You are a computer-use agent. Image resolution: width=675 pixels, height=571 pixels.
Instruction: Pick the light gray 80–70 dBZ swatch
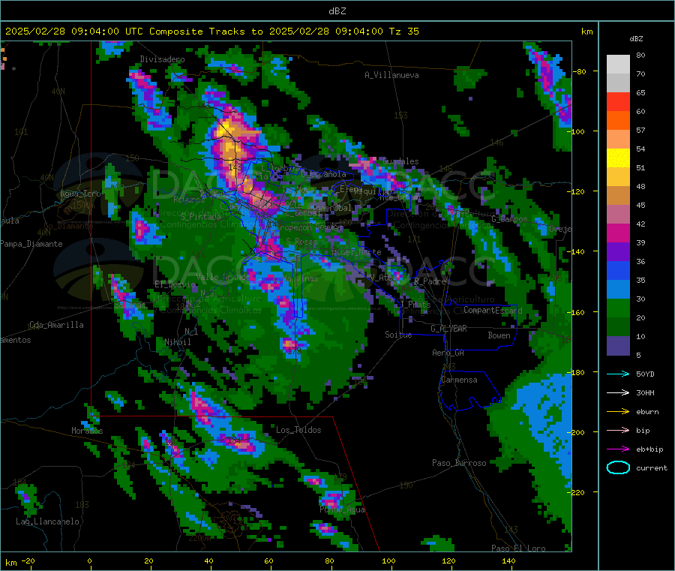(x=618, y=65)
